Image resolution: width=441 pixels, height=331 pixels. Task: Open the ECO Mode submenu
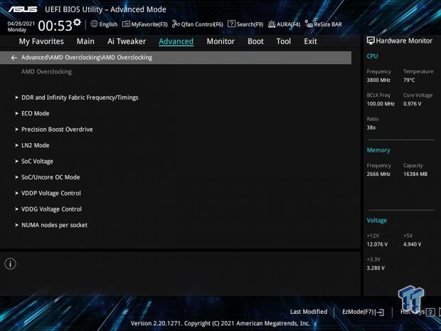point(36,113)
